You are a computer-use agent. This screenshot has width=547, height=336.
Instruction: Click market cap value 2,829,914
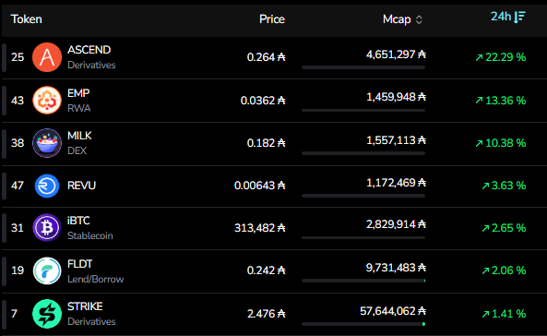click(x=396, y=224)
